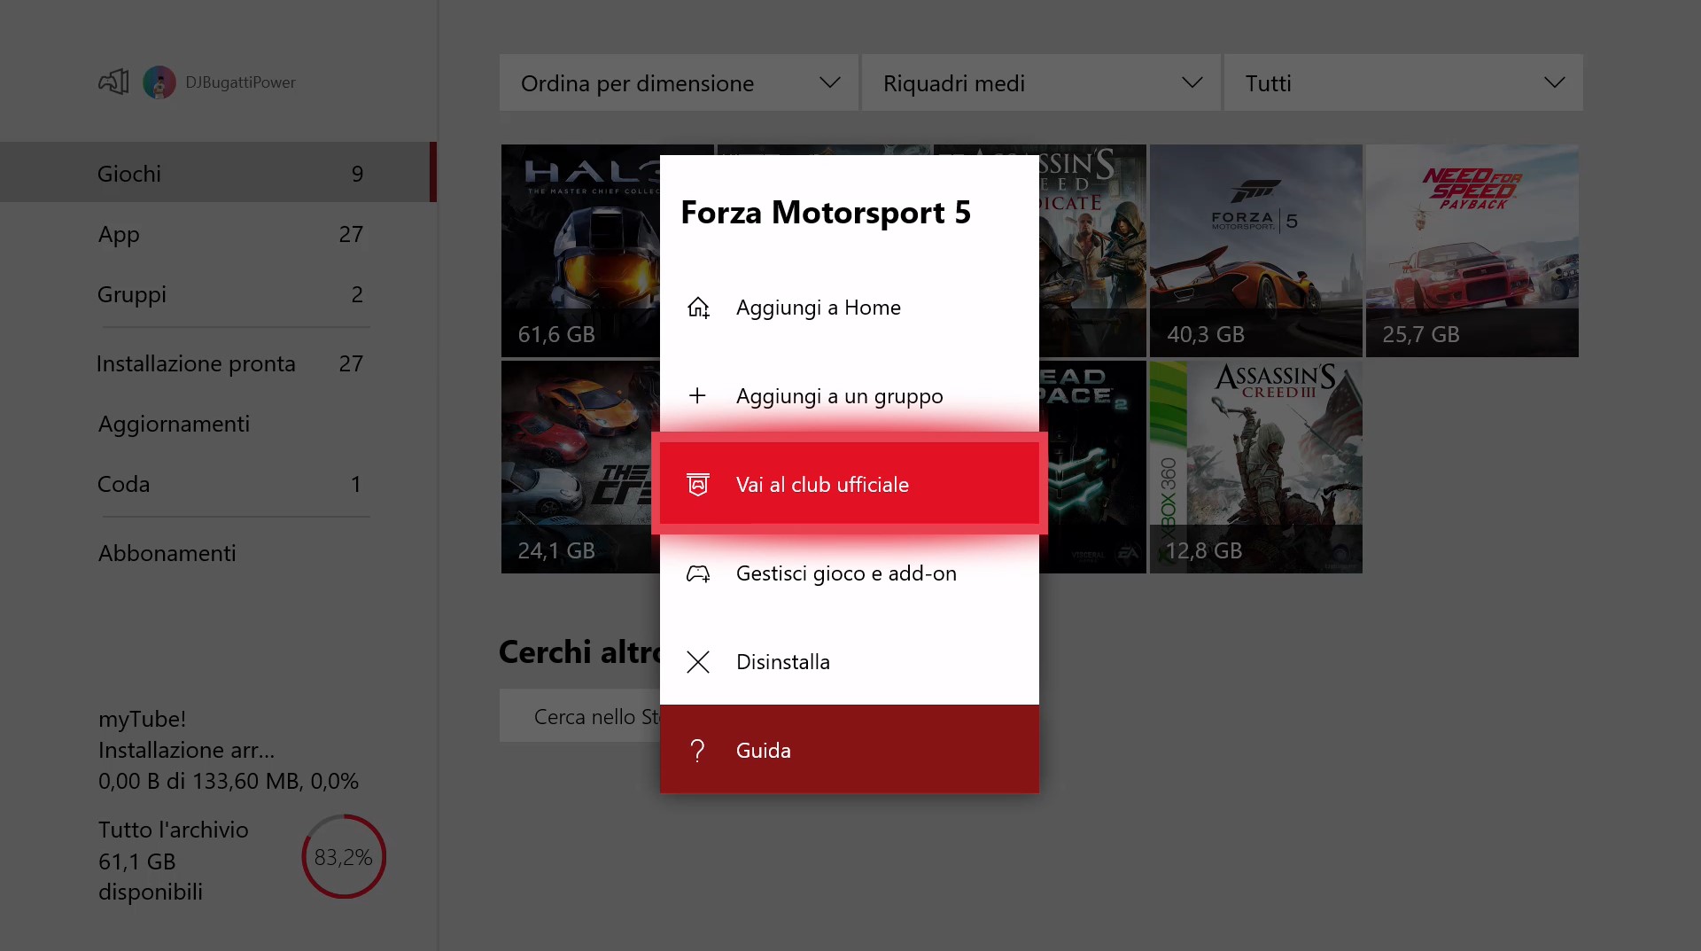This screenshot has width=1701, height=951.
Task: Click Tutto l'archivio 61,1 GB disponibili
Action: [x=174, y=861]
